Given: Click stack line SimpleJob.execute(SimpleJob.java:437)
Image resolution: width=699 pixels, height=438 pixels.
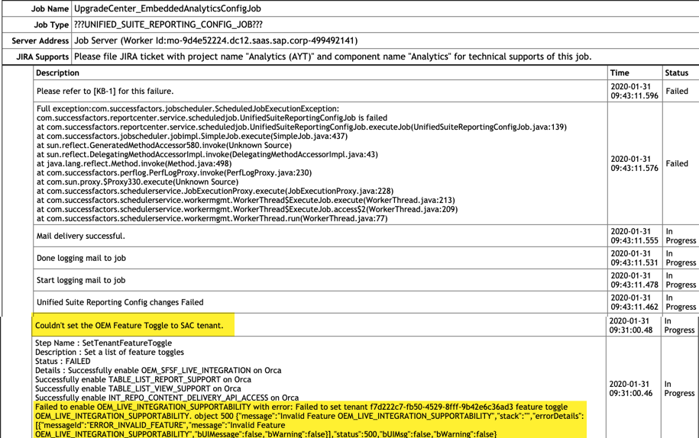Looking at the screenshot, I should coord(193,136).
